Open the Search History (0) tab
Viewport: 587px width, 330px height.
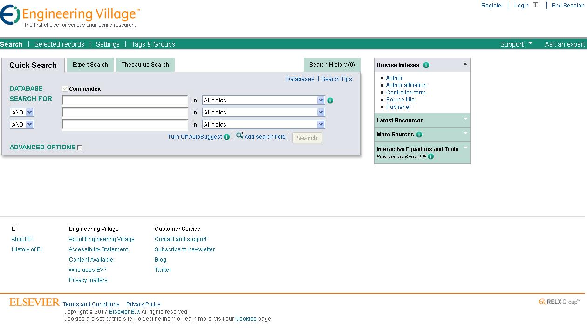332,65
